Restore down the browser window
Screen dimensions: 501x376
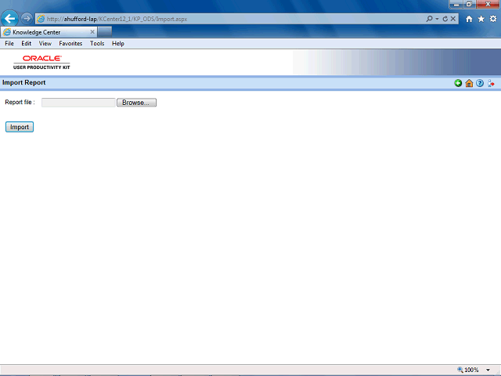point(469,4)
